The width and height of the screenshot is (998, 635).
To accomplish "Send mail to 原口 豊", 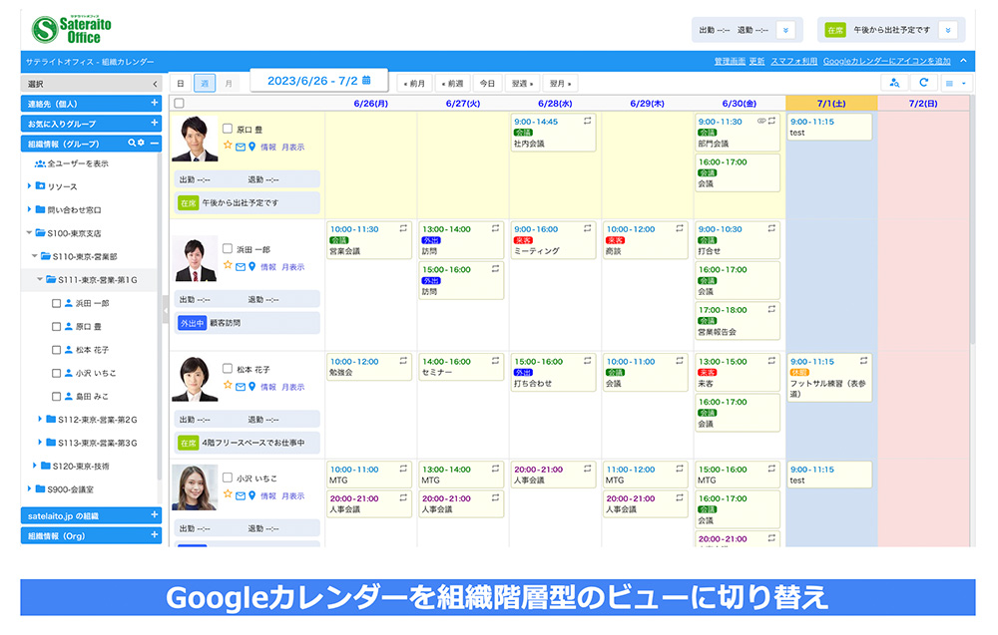I will pyautogui.click(x=241, y=147).
